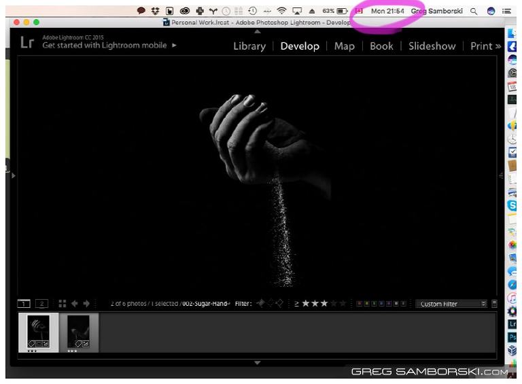Expand the left panel with side arrow
This screenshot has width=522, height=384.
coord(13,175)
